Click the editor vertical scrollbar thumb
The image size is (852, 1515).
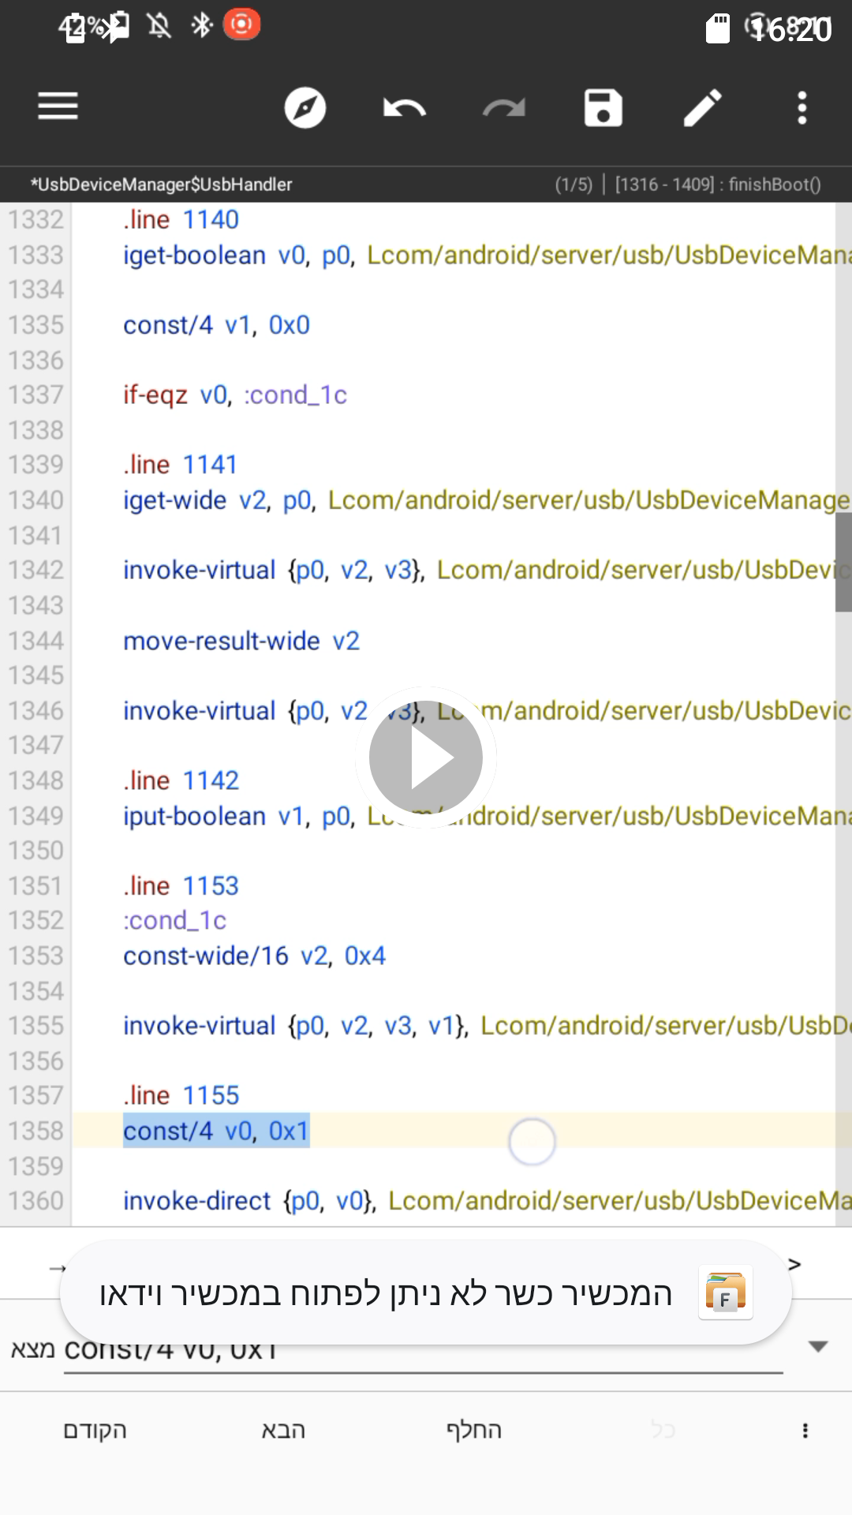tap(843, 562)
